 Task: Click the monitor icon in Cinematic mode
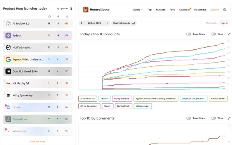click(x=133, y=23)
